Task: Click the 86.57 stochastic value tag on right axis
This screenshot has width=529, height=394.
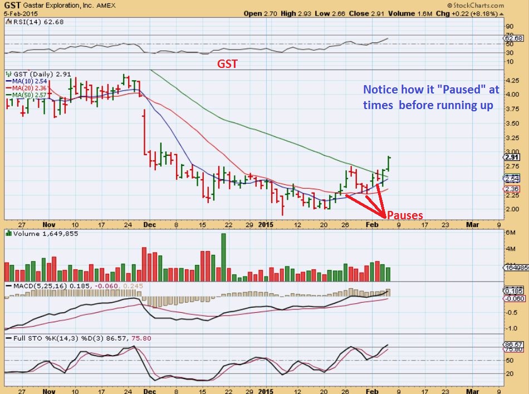Action: [x=513, y=344]
